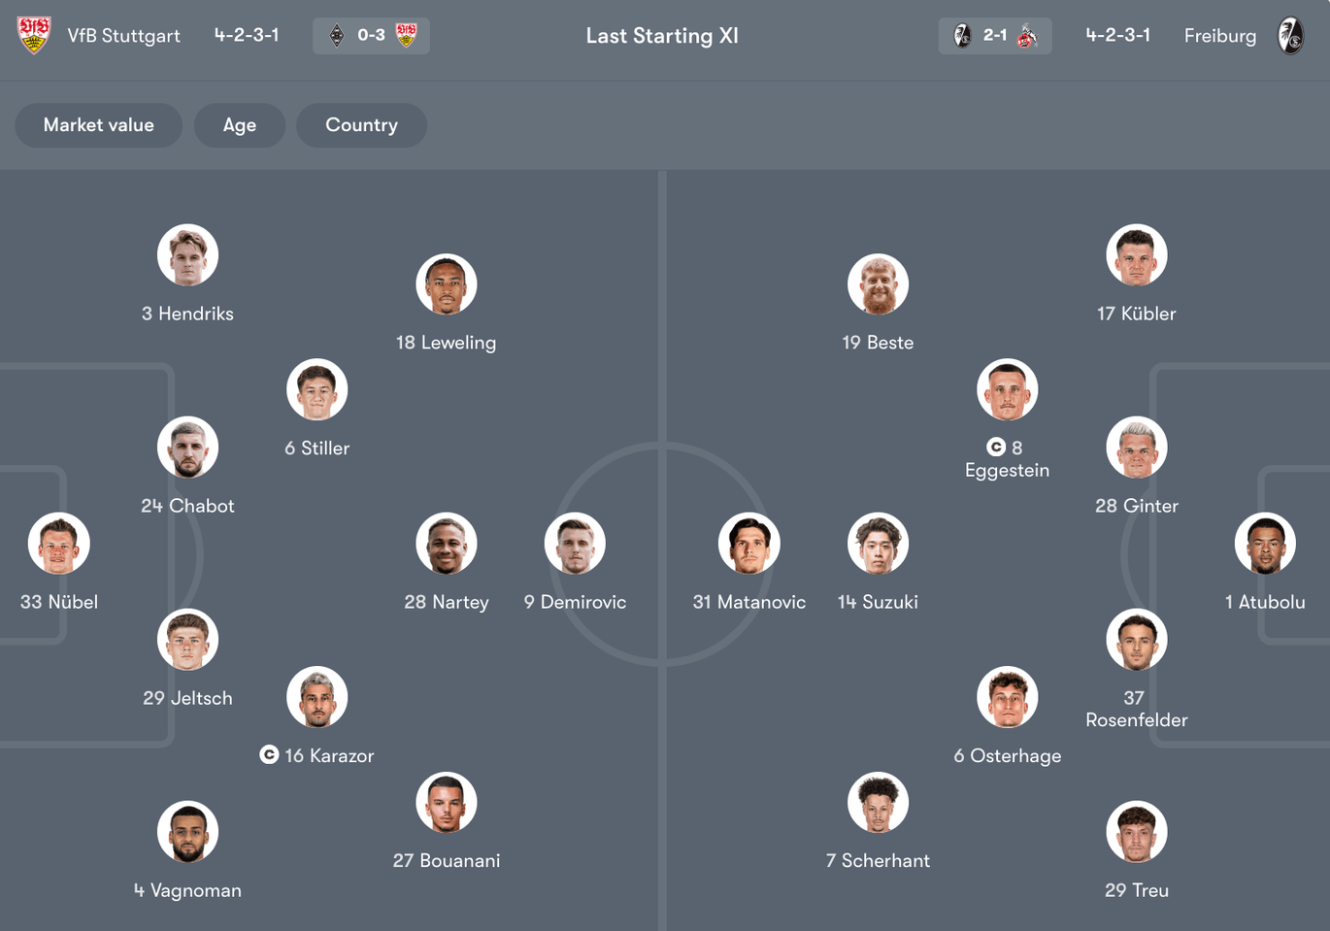The height and width of the screenshot is (931, 1330).
Task: Click the VfB Stuttgart club crest
Action: click(x=33, y=35)
